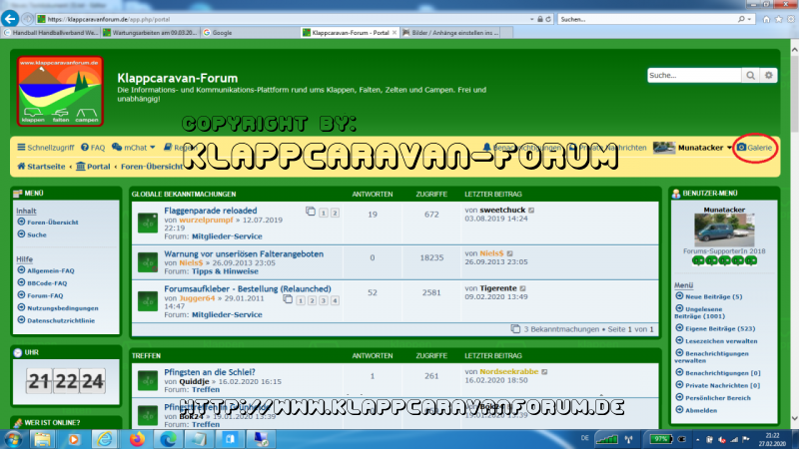The height and width of the screenshot is (449, 799).
Task: Launch Firefox from the taskbar
Action: pyautogui.click(x=137, y=439)
